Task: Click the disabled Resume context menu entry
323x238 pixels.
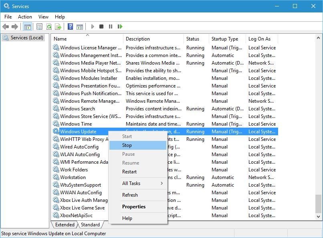Action: [x=138, y=163]
